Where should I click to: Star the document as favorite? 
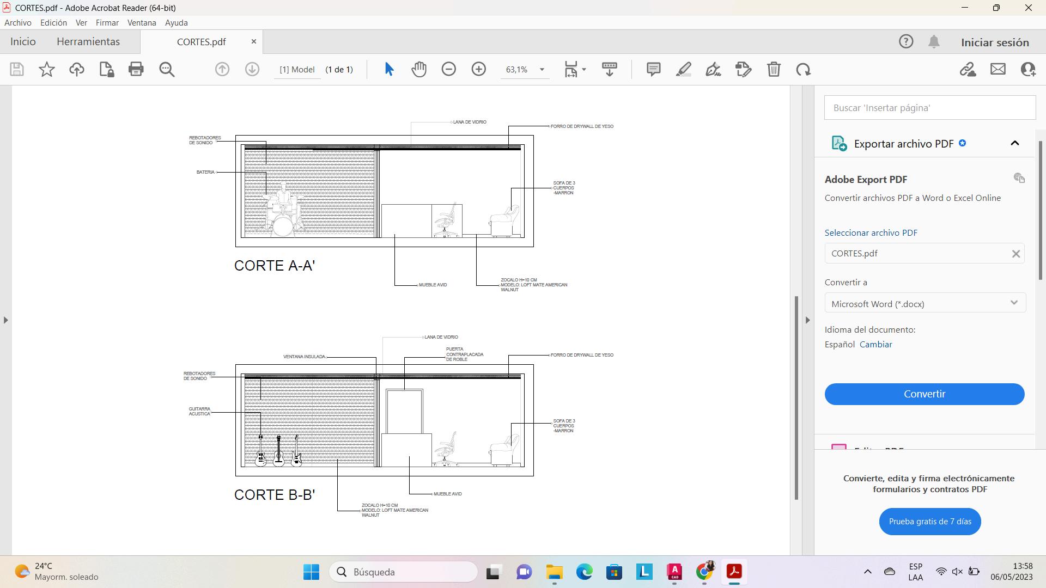click(47, 69)
